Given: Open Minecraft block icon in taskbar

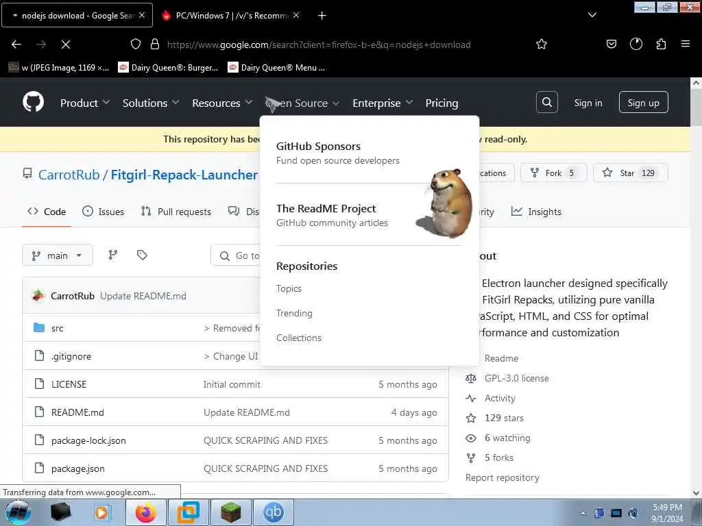Looking at the screenshot, I should tap(230, 512).
